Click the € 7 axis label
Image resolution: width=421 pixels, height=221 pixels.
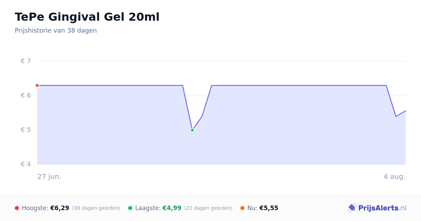click(x=26, y=61)
